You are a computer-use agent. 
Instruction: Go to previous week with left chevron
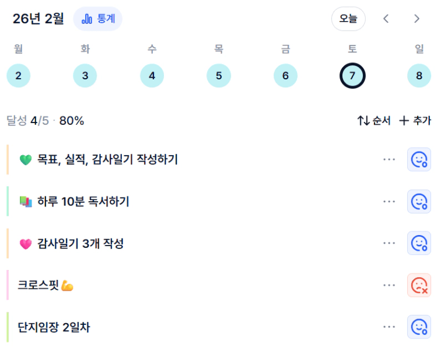tap(386, 19)
